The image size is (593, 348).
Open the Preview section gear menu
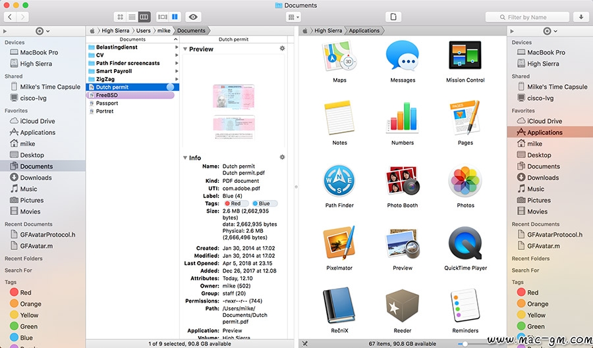[282, 48]
